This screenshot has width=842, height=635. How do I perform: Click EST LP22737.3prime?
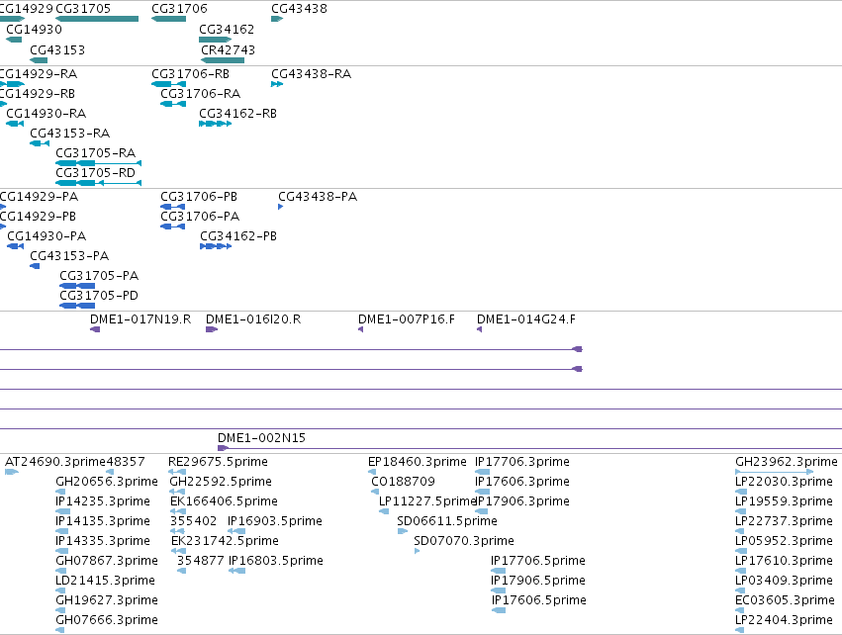coord(740,531)
